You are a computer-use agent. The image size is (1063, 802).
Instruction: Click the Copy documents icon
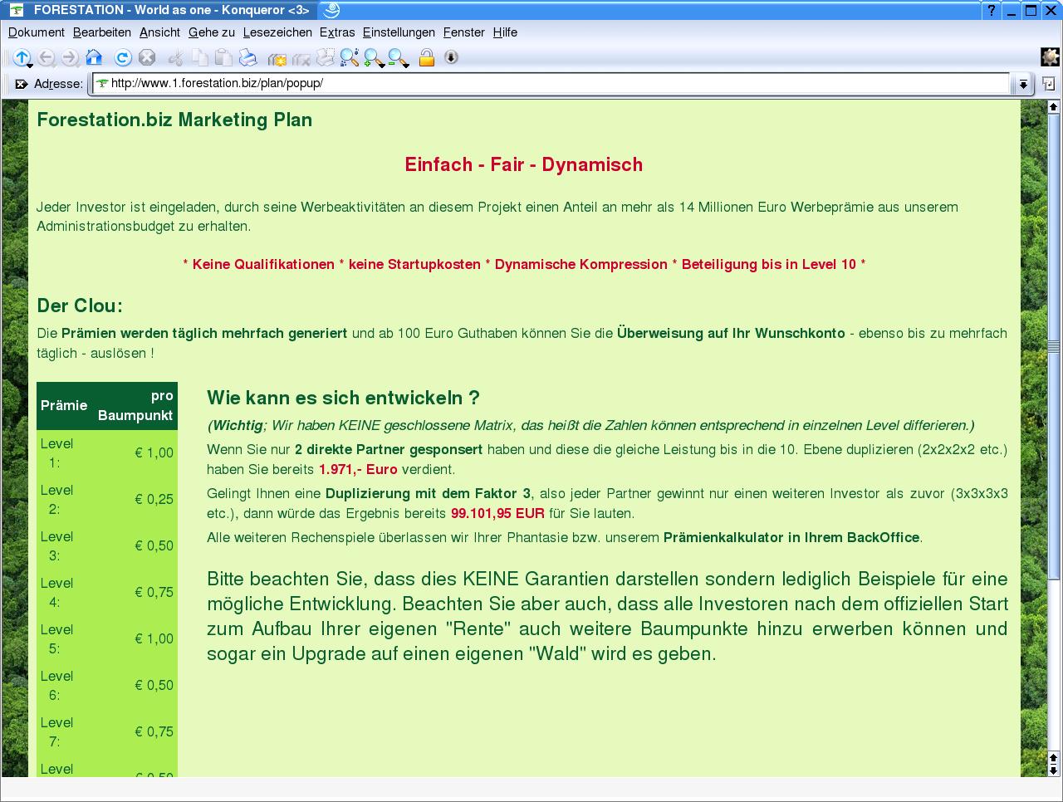[200, 57]
